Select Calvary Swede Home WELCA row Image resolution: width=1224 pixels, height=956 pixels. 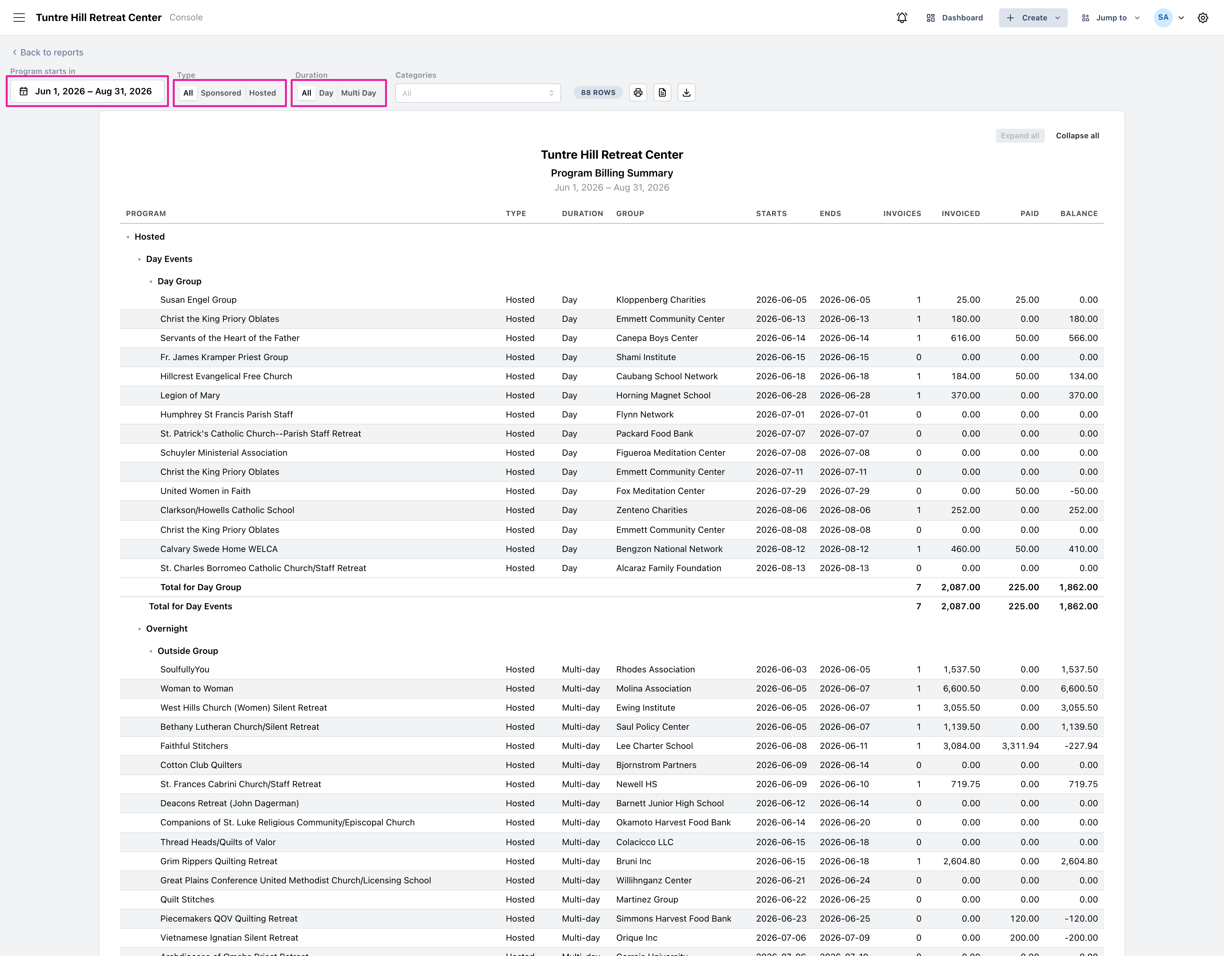[x=611, y=549]
